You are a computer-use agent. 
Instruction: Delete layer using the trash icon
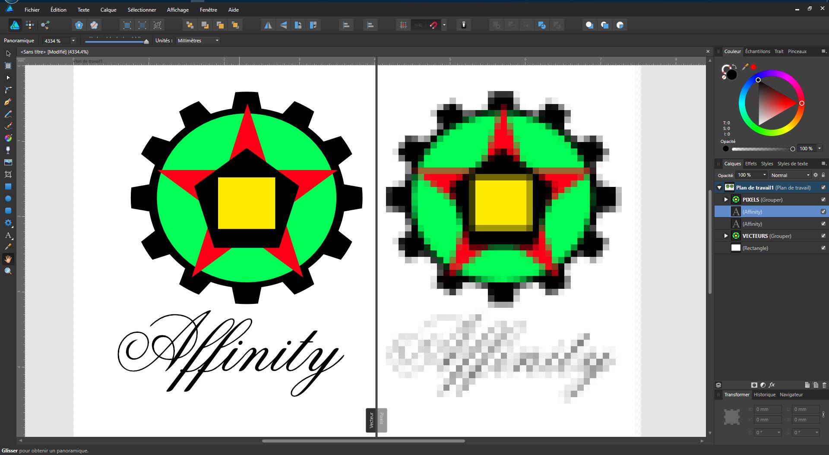pos(824,385)
